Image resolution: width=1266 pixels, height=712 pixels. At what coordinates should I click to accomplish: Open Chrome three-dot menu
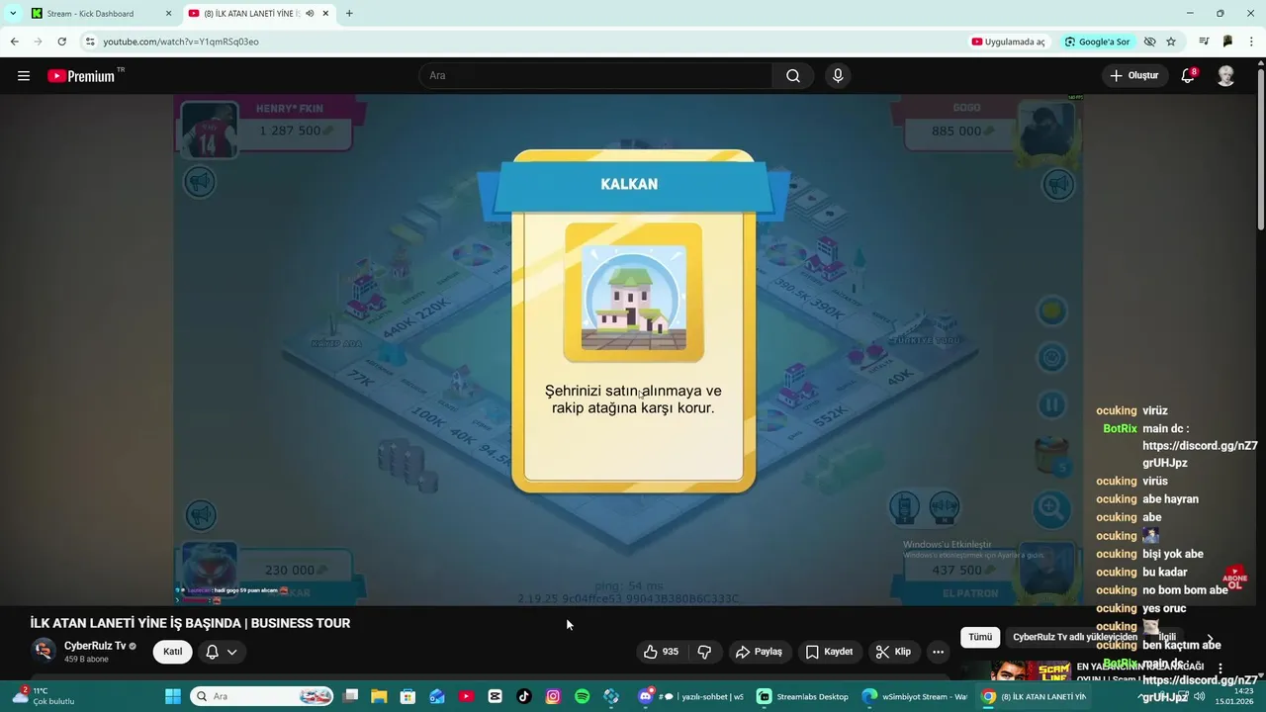click(x=1251, y=42)
